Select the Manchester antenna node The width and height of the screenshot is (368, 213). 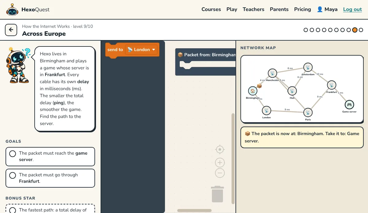tap(272, 73)
